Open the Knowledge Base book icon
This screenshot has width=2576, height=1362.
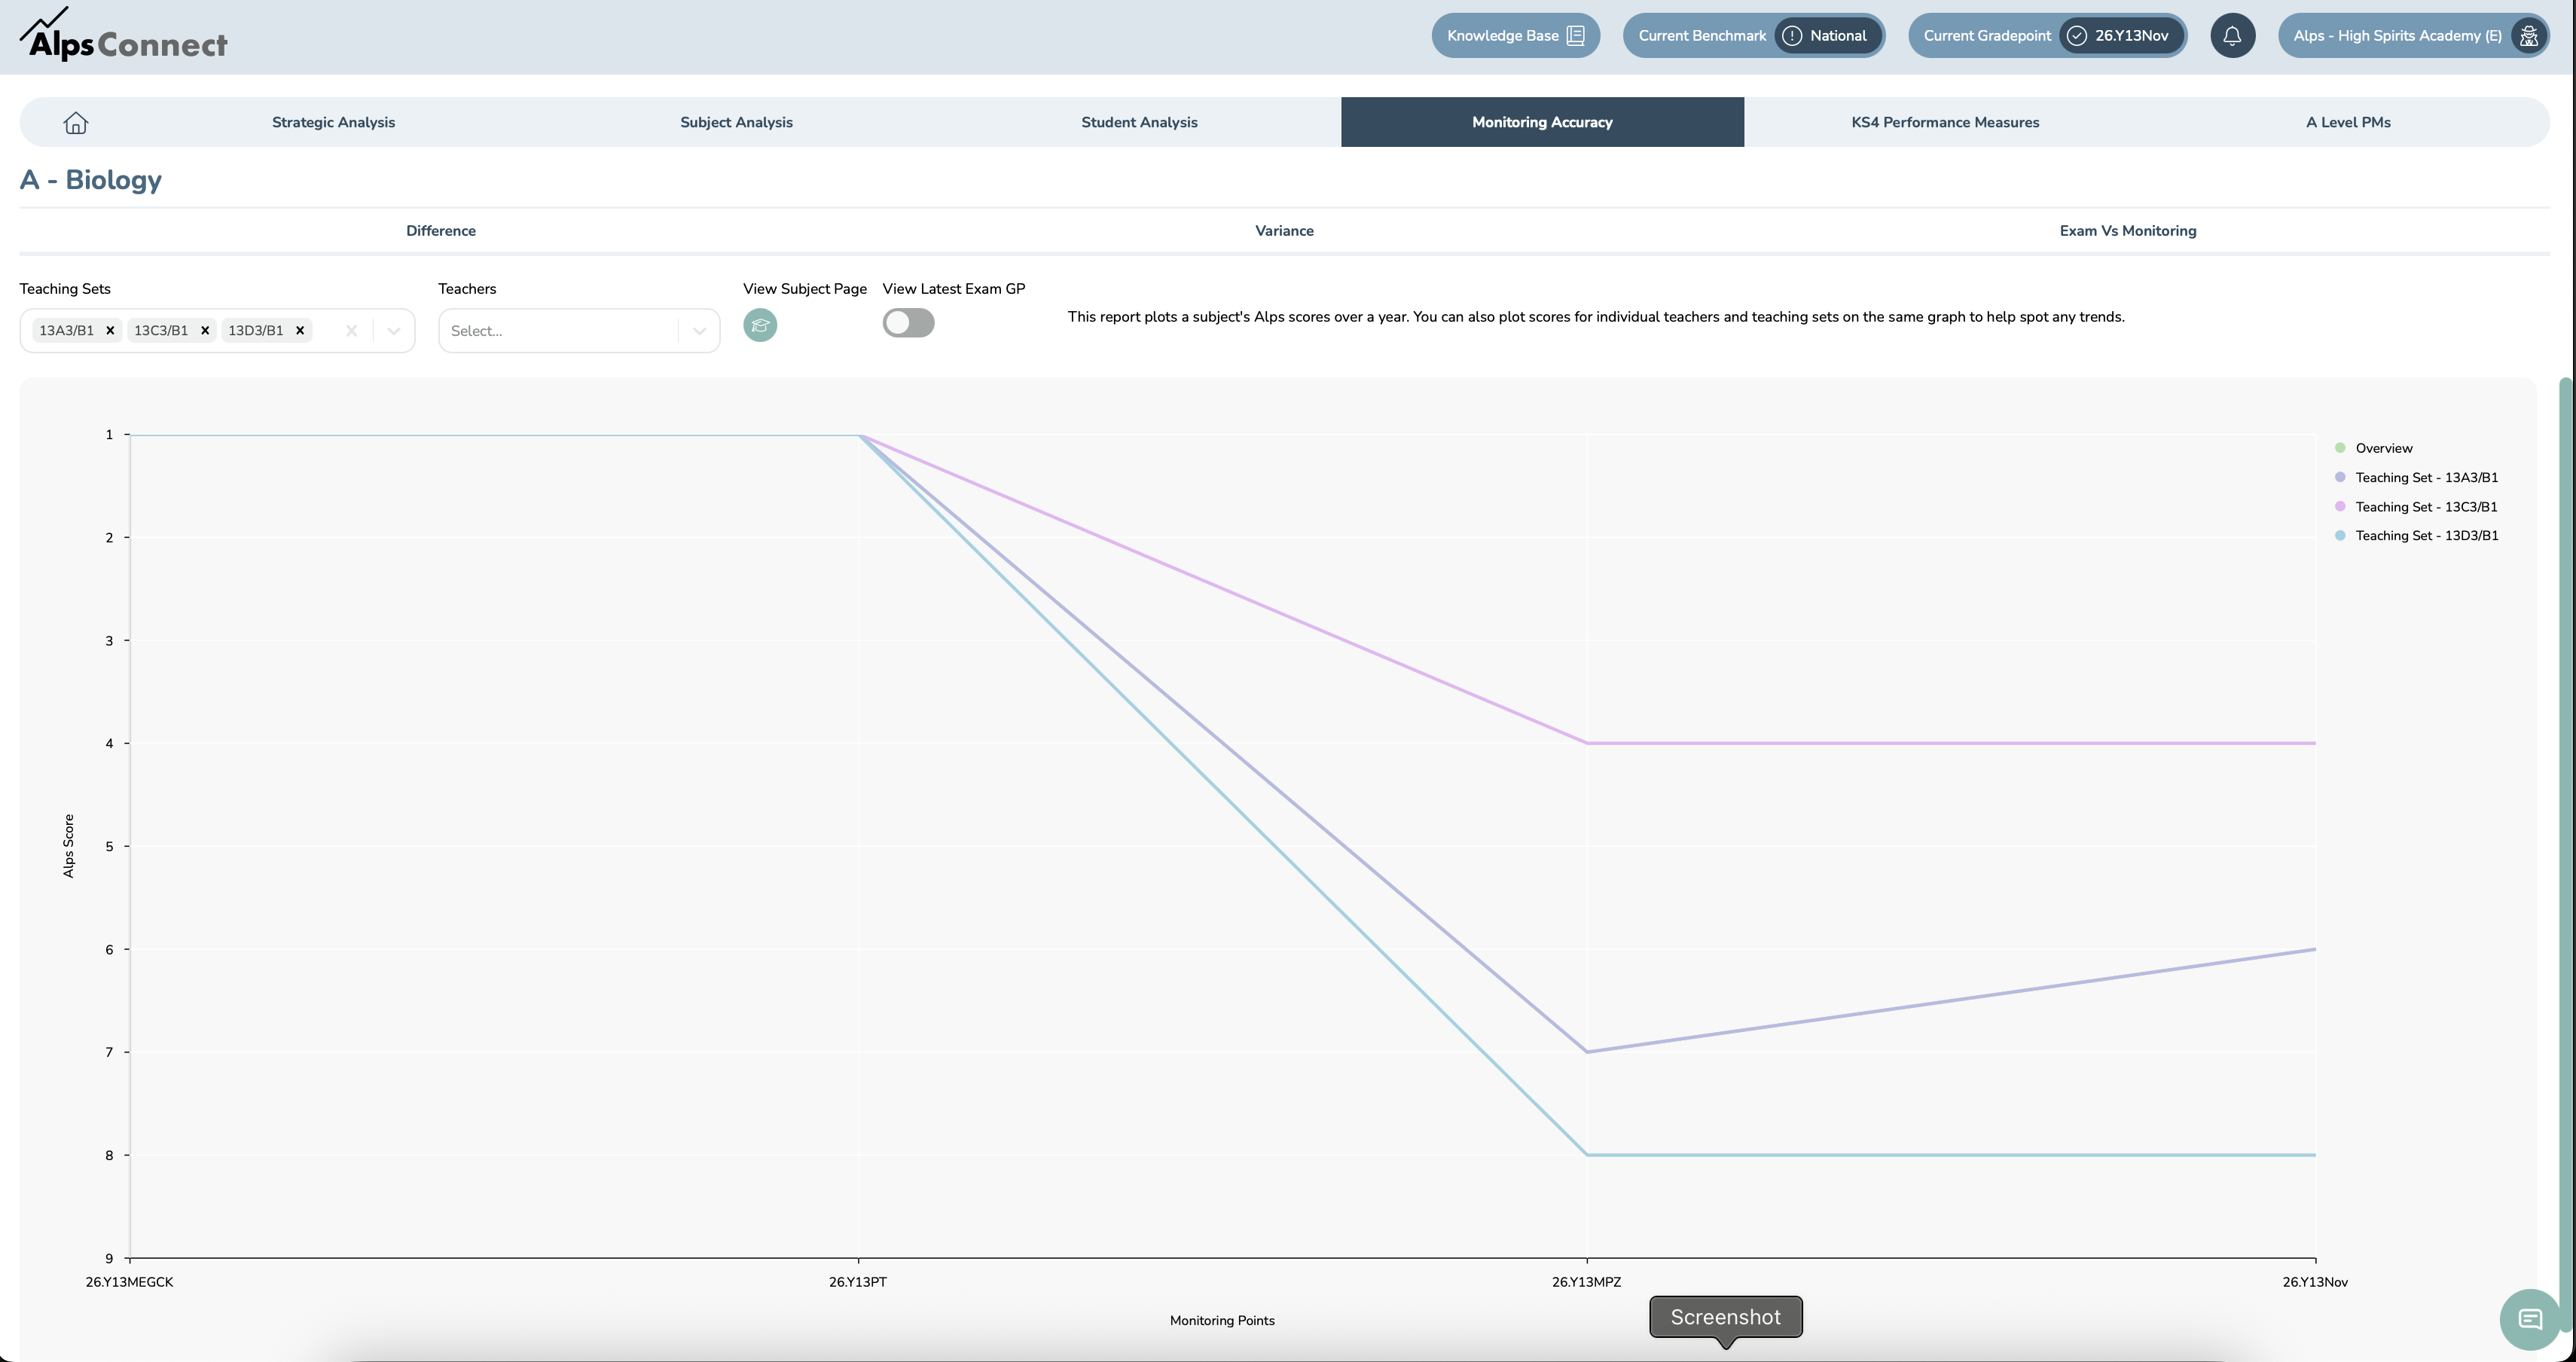click(x=1576, y=36)
